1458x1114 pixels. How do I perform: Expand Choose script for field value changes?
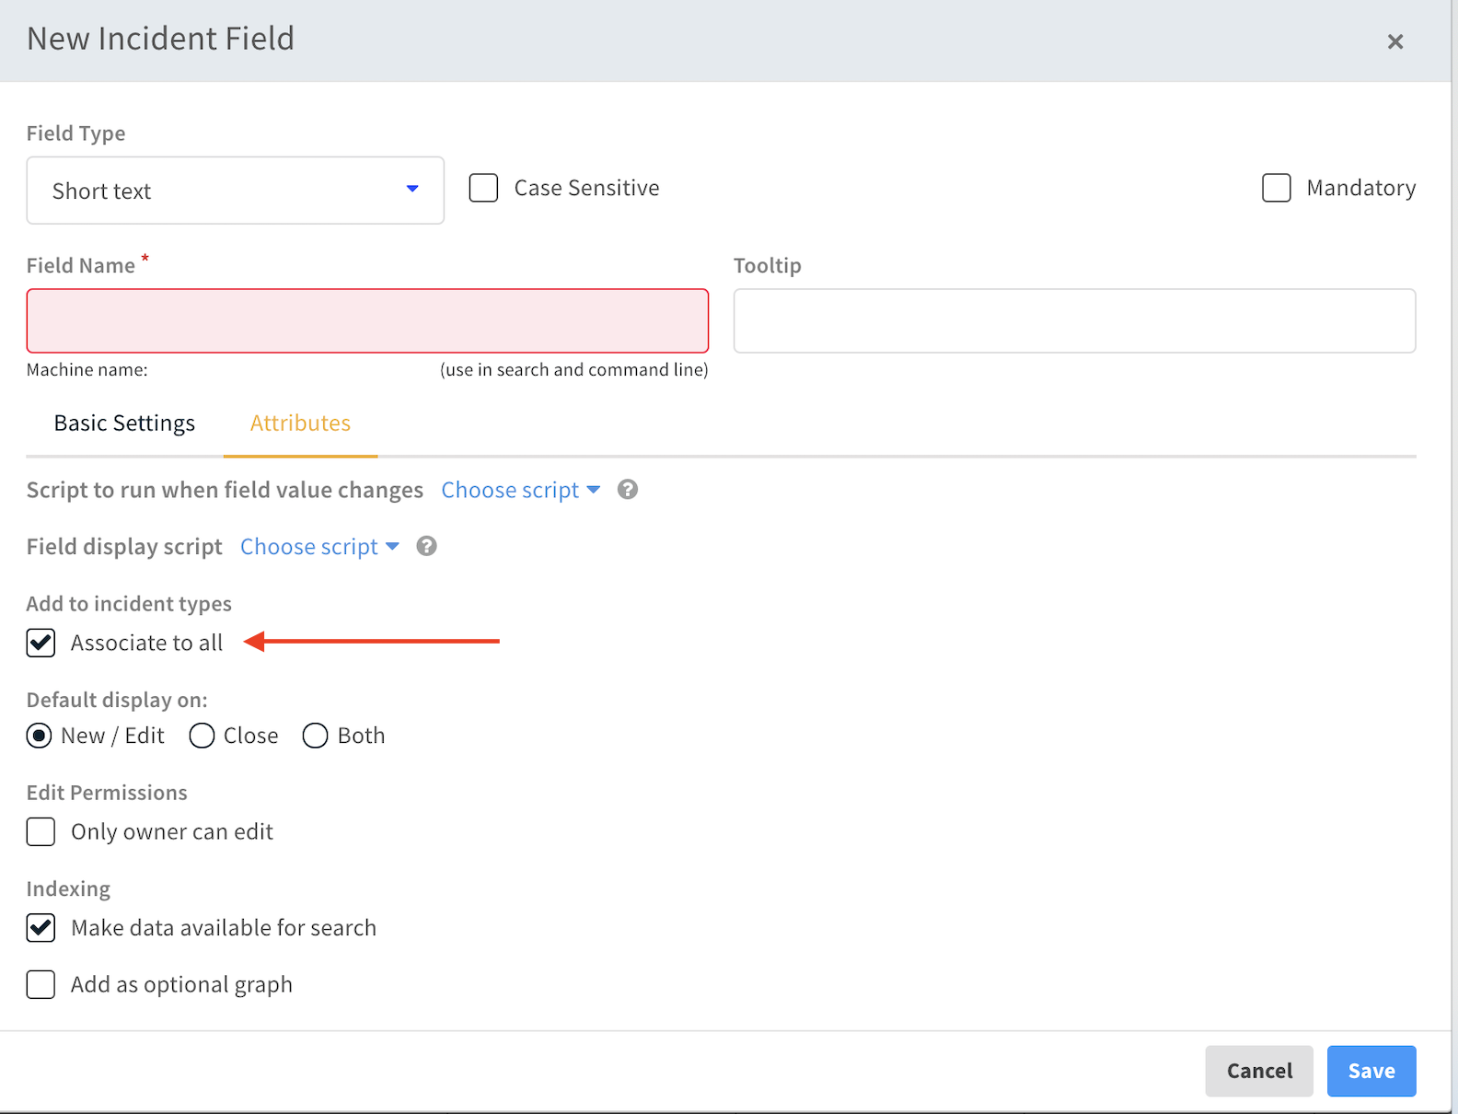click(x=520, y=490)
